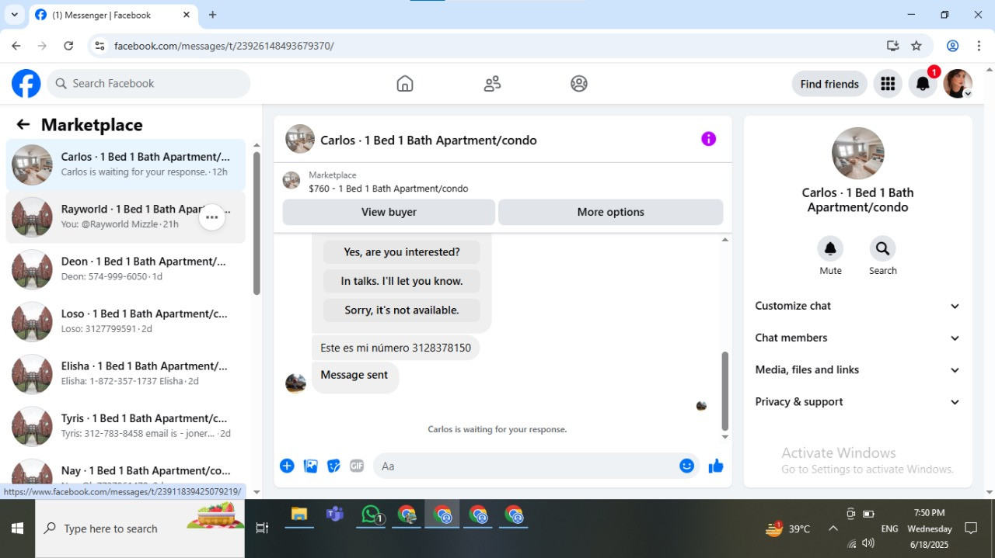Open the Chrome tab search dropdown
Image resolution: width=995 pixels, height=558 pixels.
(x=14, y=15)
